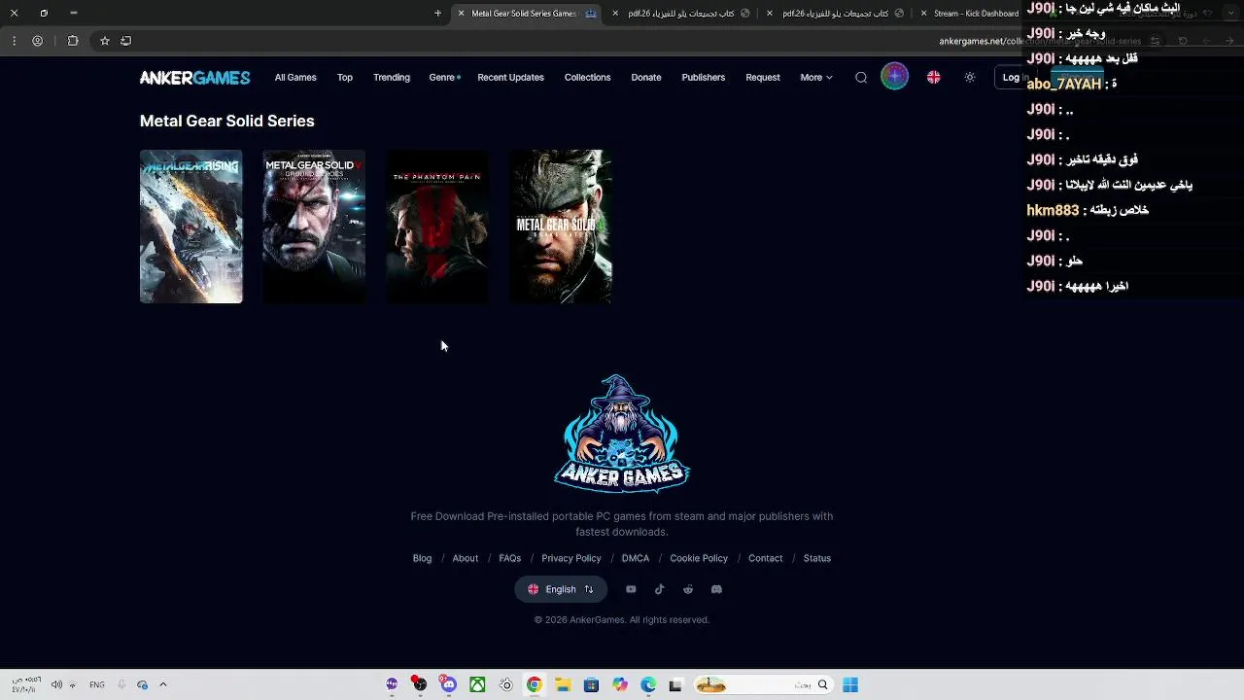Click the abo_7AYAH chat message in overlay
The image size is (1244, 700).
click(1072, 85)
